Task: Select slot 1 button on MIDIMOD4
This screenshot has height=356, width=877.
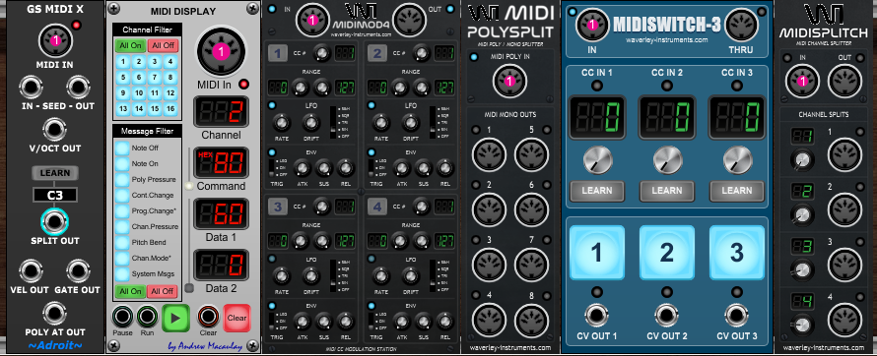Action: (x=278, y=53)
